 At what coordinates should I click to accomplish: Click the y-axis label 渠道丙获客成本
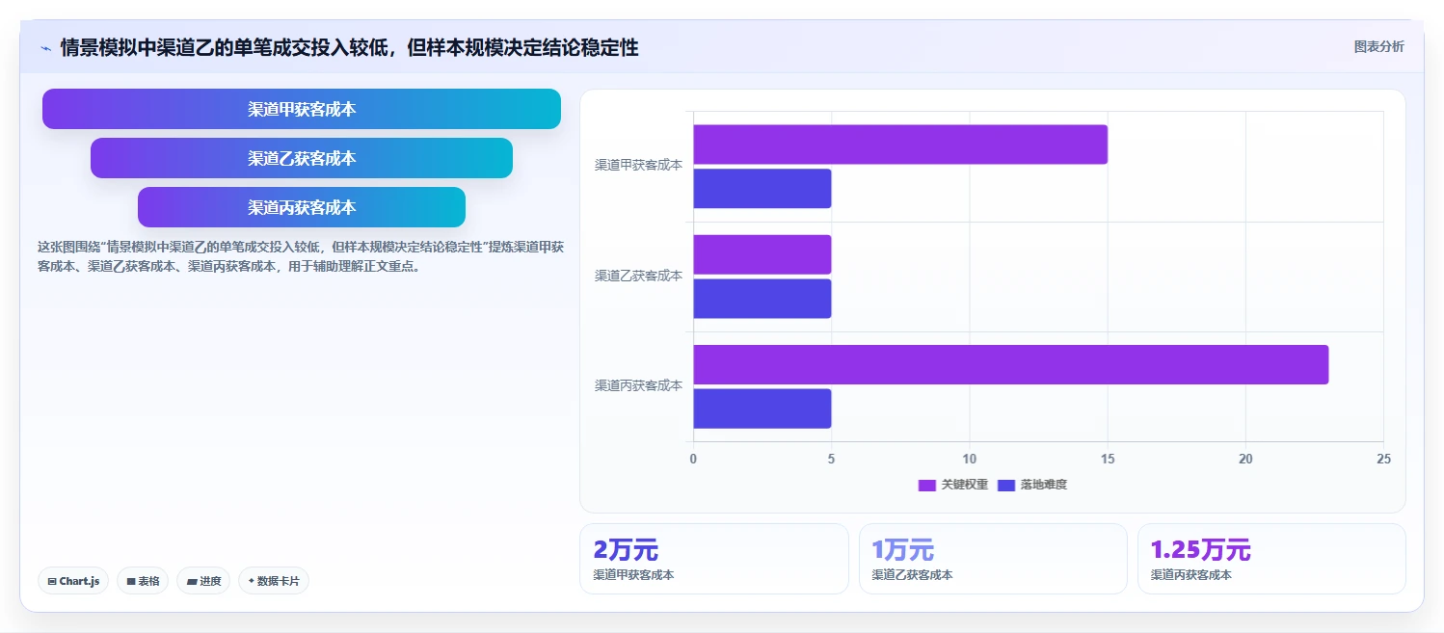638,385
